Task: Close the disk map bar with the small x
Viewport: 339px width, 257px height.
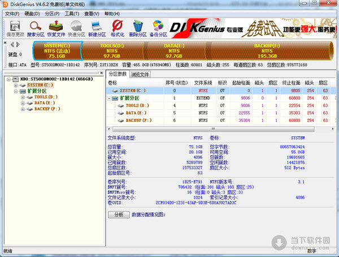Action: coord(5,43)
